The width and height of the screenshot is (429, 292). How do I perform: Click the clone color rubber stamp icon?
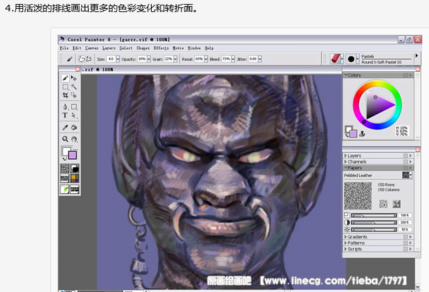pos(362,134)
